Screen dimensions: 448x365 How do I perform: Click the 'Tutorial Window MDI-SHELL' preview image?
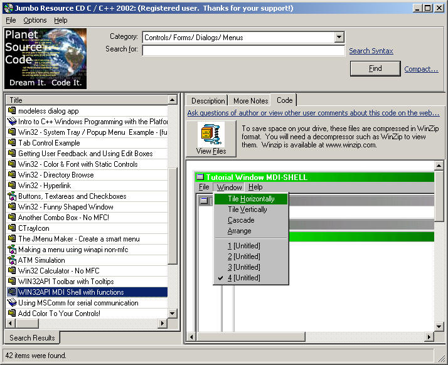[314, 251]
